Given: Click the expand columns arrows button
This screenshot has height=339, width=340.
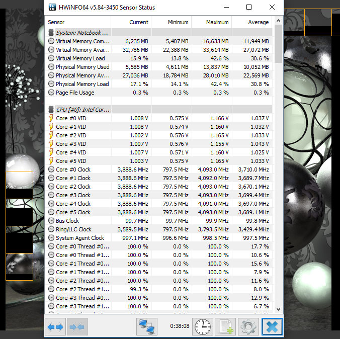Looking at the screenshot, I should [x=55, y=326].
